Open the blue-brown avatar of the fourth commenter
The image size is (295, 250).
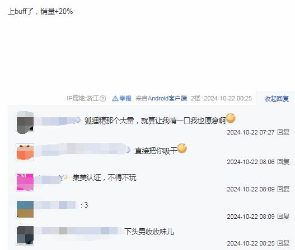click(25, 209)
